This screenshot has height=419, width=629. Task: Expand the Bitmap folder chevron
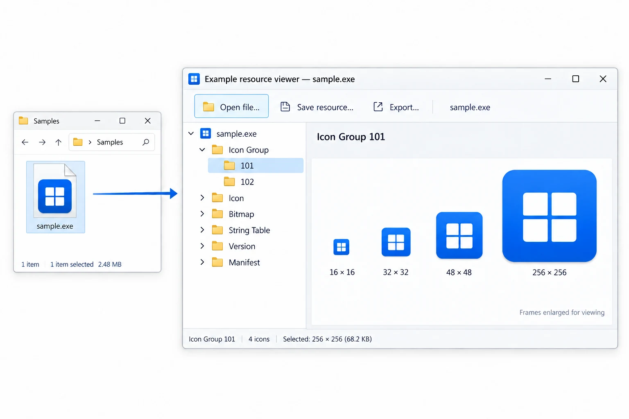[x=202, y=214]
